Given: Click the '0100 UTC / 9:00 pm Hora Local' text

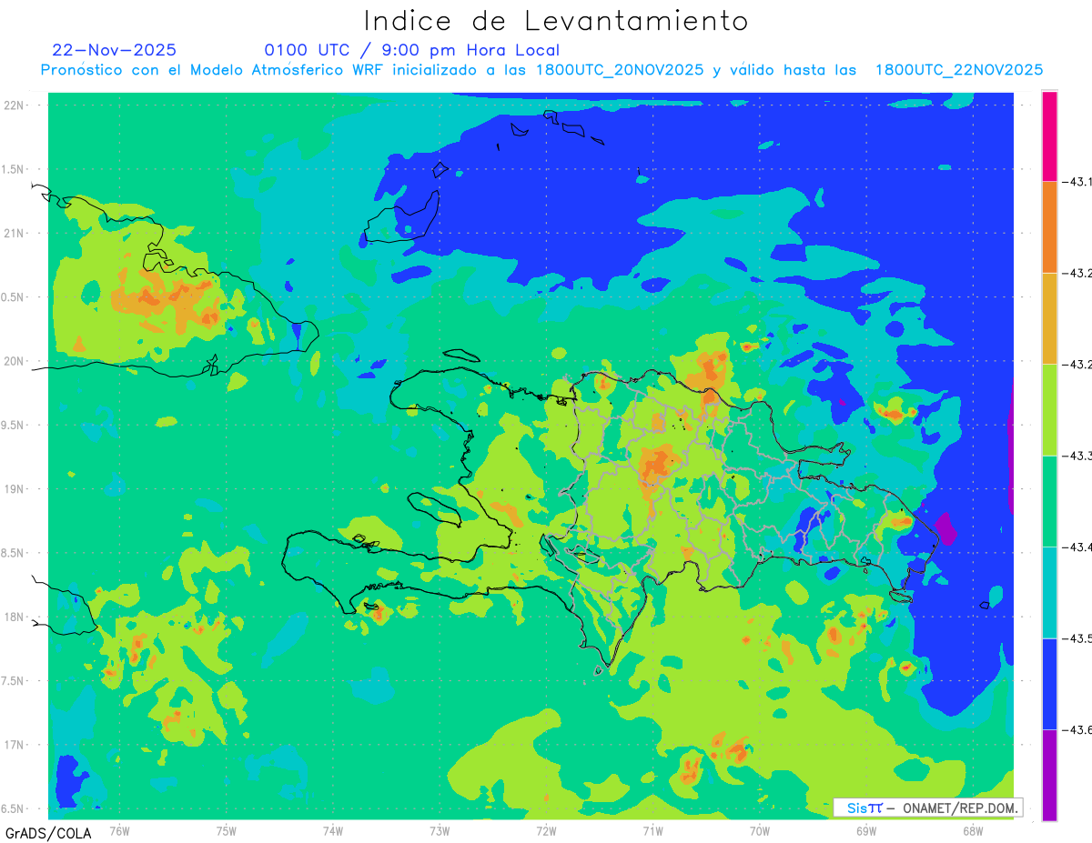Looking at the screenshot, I should (412, 50).
